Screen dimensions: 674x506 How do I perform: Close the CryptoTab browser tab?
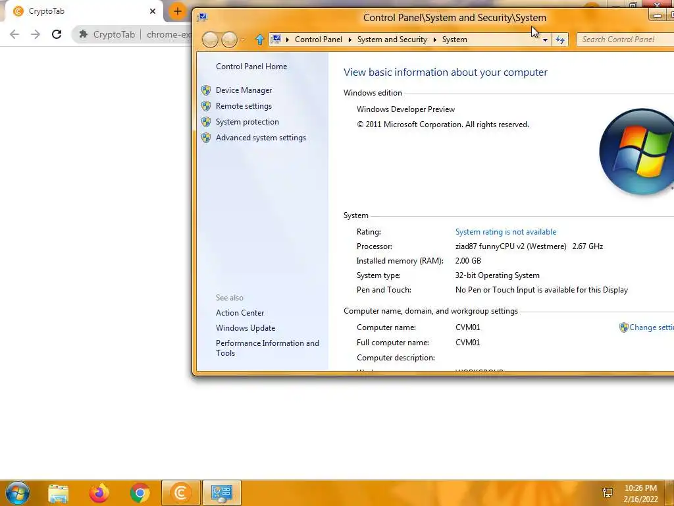153,11
